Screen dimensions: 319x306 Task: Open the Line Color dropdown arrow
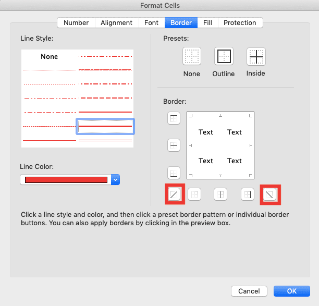[115, 180]
